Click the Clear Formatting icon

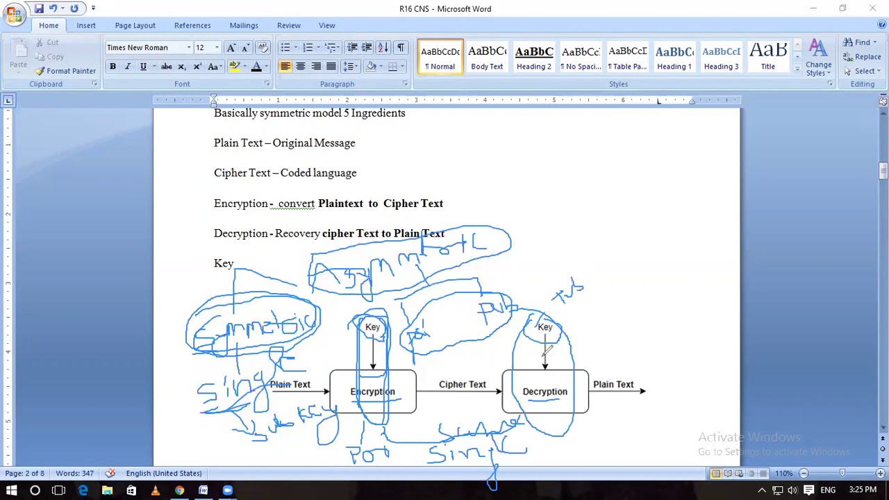(263, 48)
